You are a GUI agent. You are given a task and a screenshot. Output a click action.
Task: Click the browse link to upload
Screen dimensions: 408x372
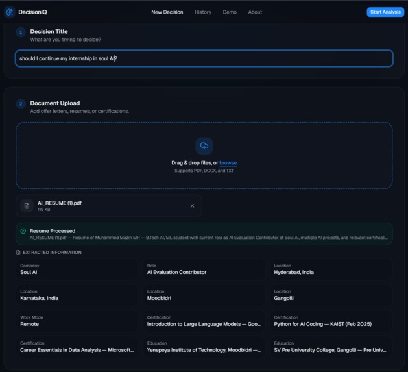[x=228, y=163]
